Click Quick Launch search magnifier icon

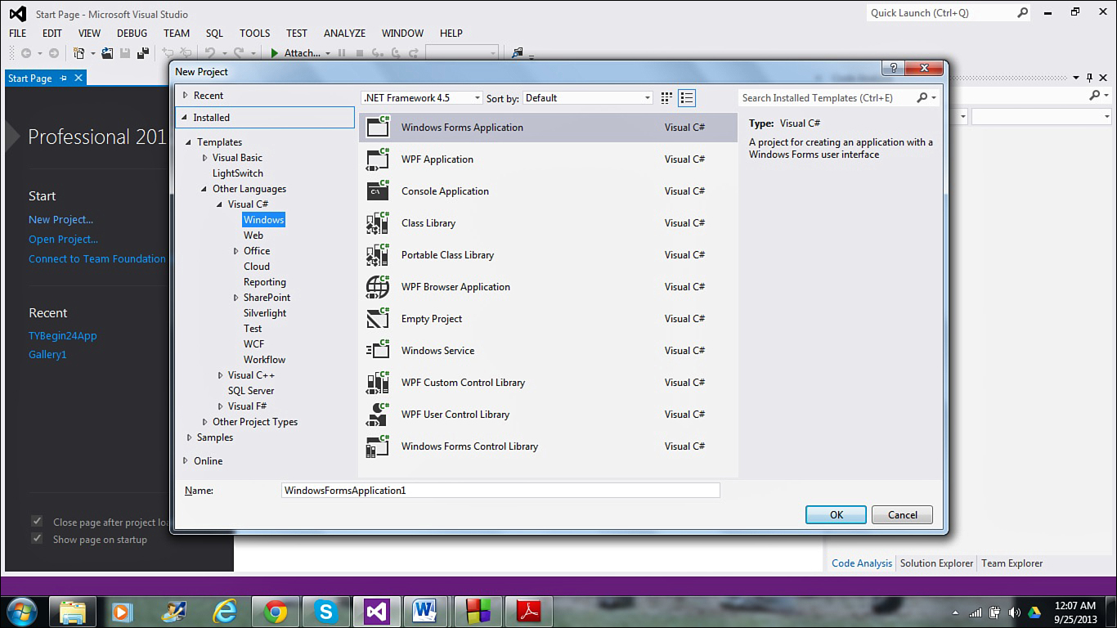click(x=1022, y=13)
